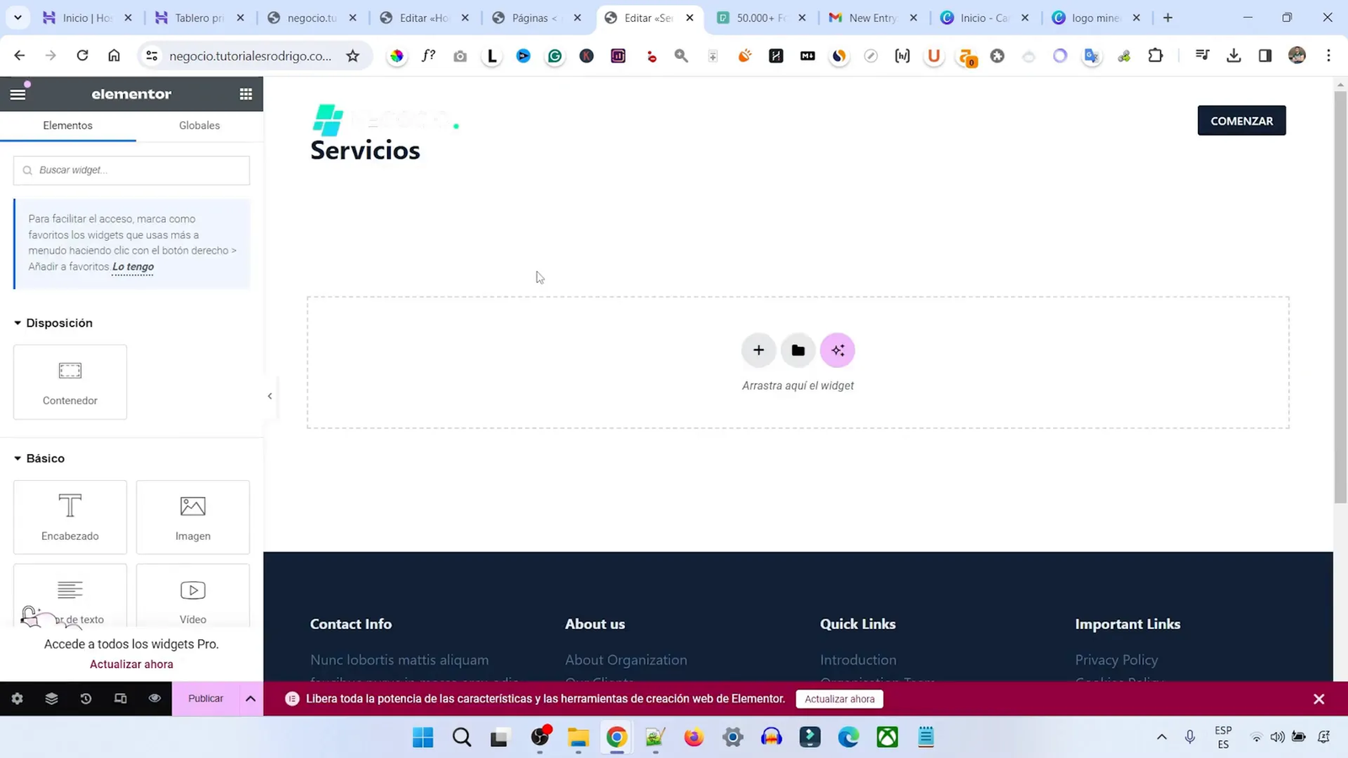Screen dimensions: 1348x758
Task: Open the Navigator layers icon
Action: (x=51, y=698)
